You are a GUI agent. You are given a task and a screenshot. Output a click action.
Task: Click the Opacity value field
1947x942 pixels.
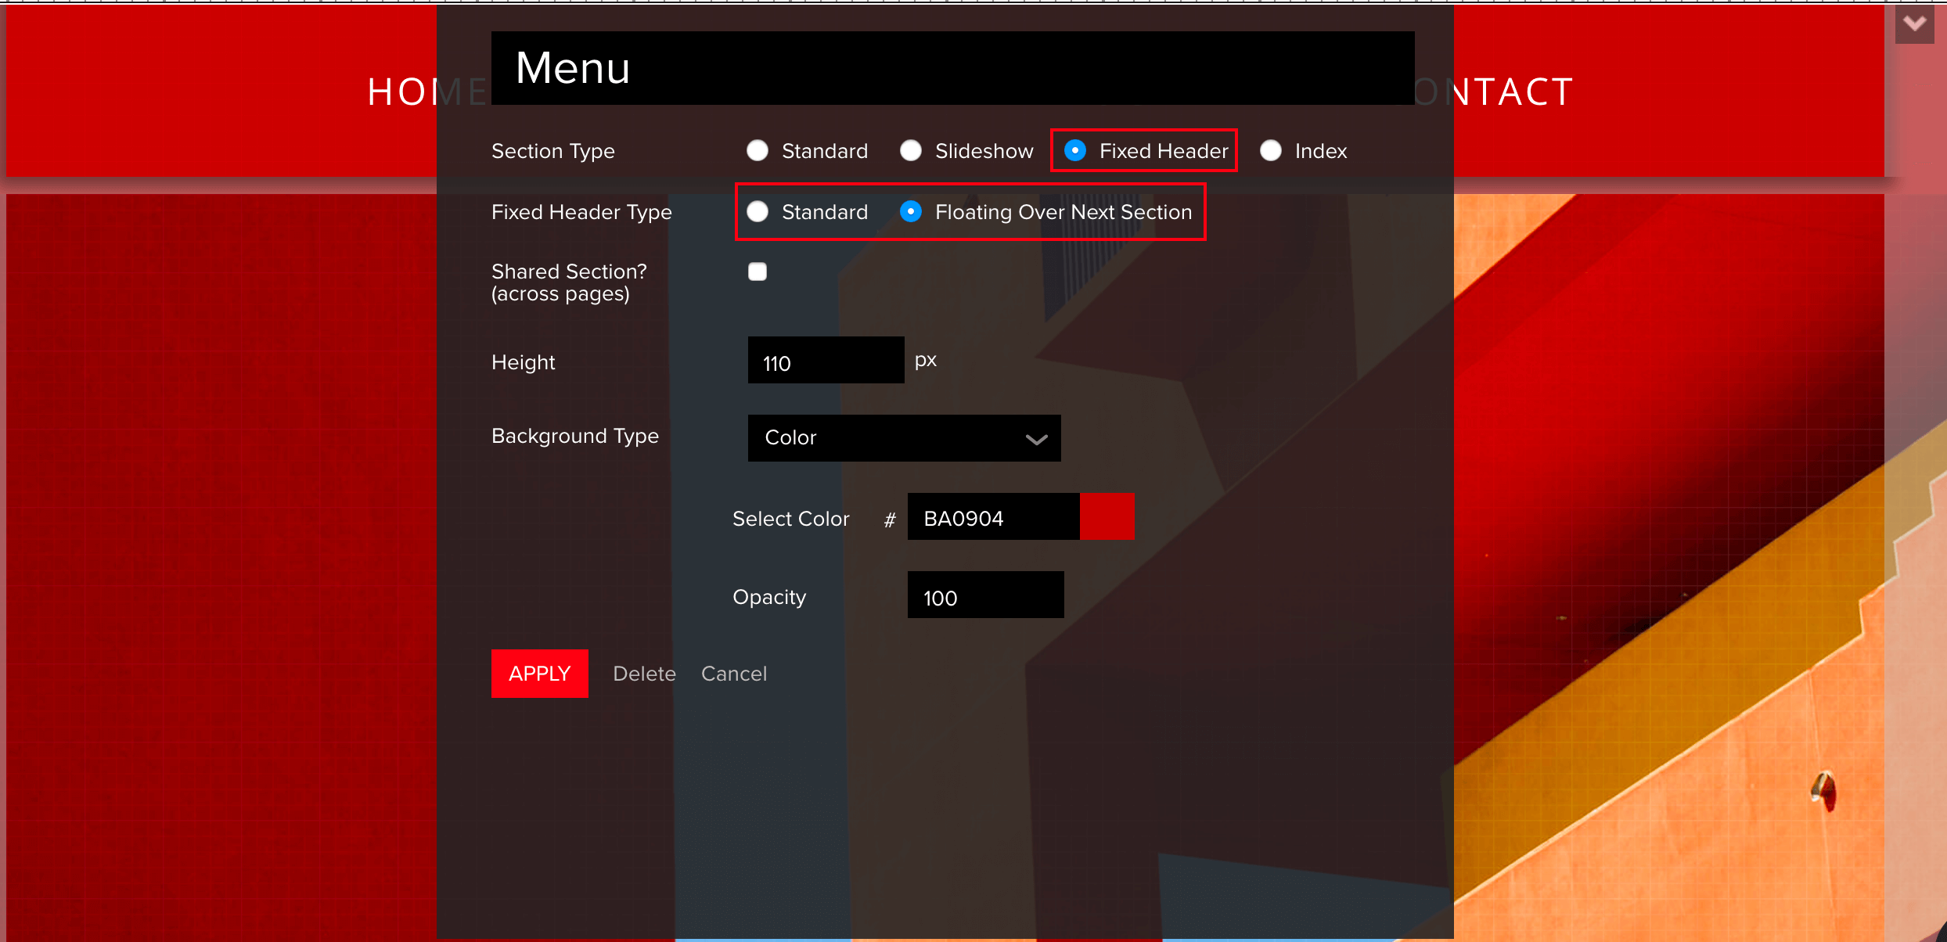coord(984,595)
